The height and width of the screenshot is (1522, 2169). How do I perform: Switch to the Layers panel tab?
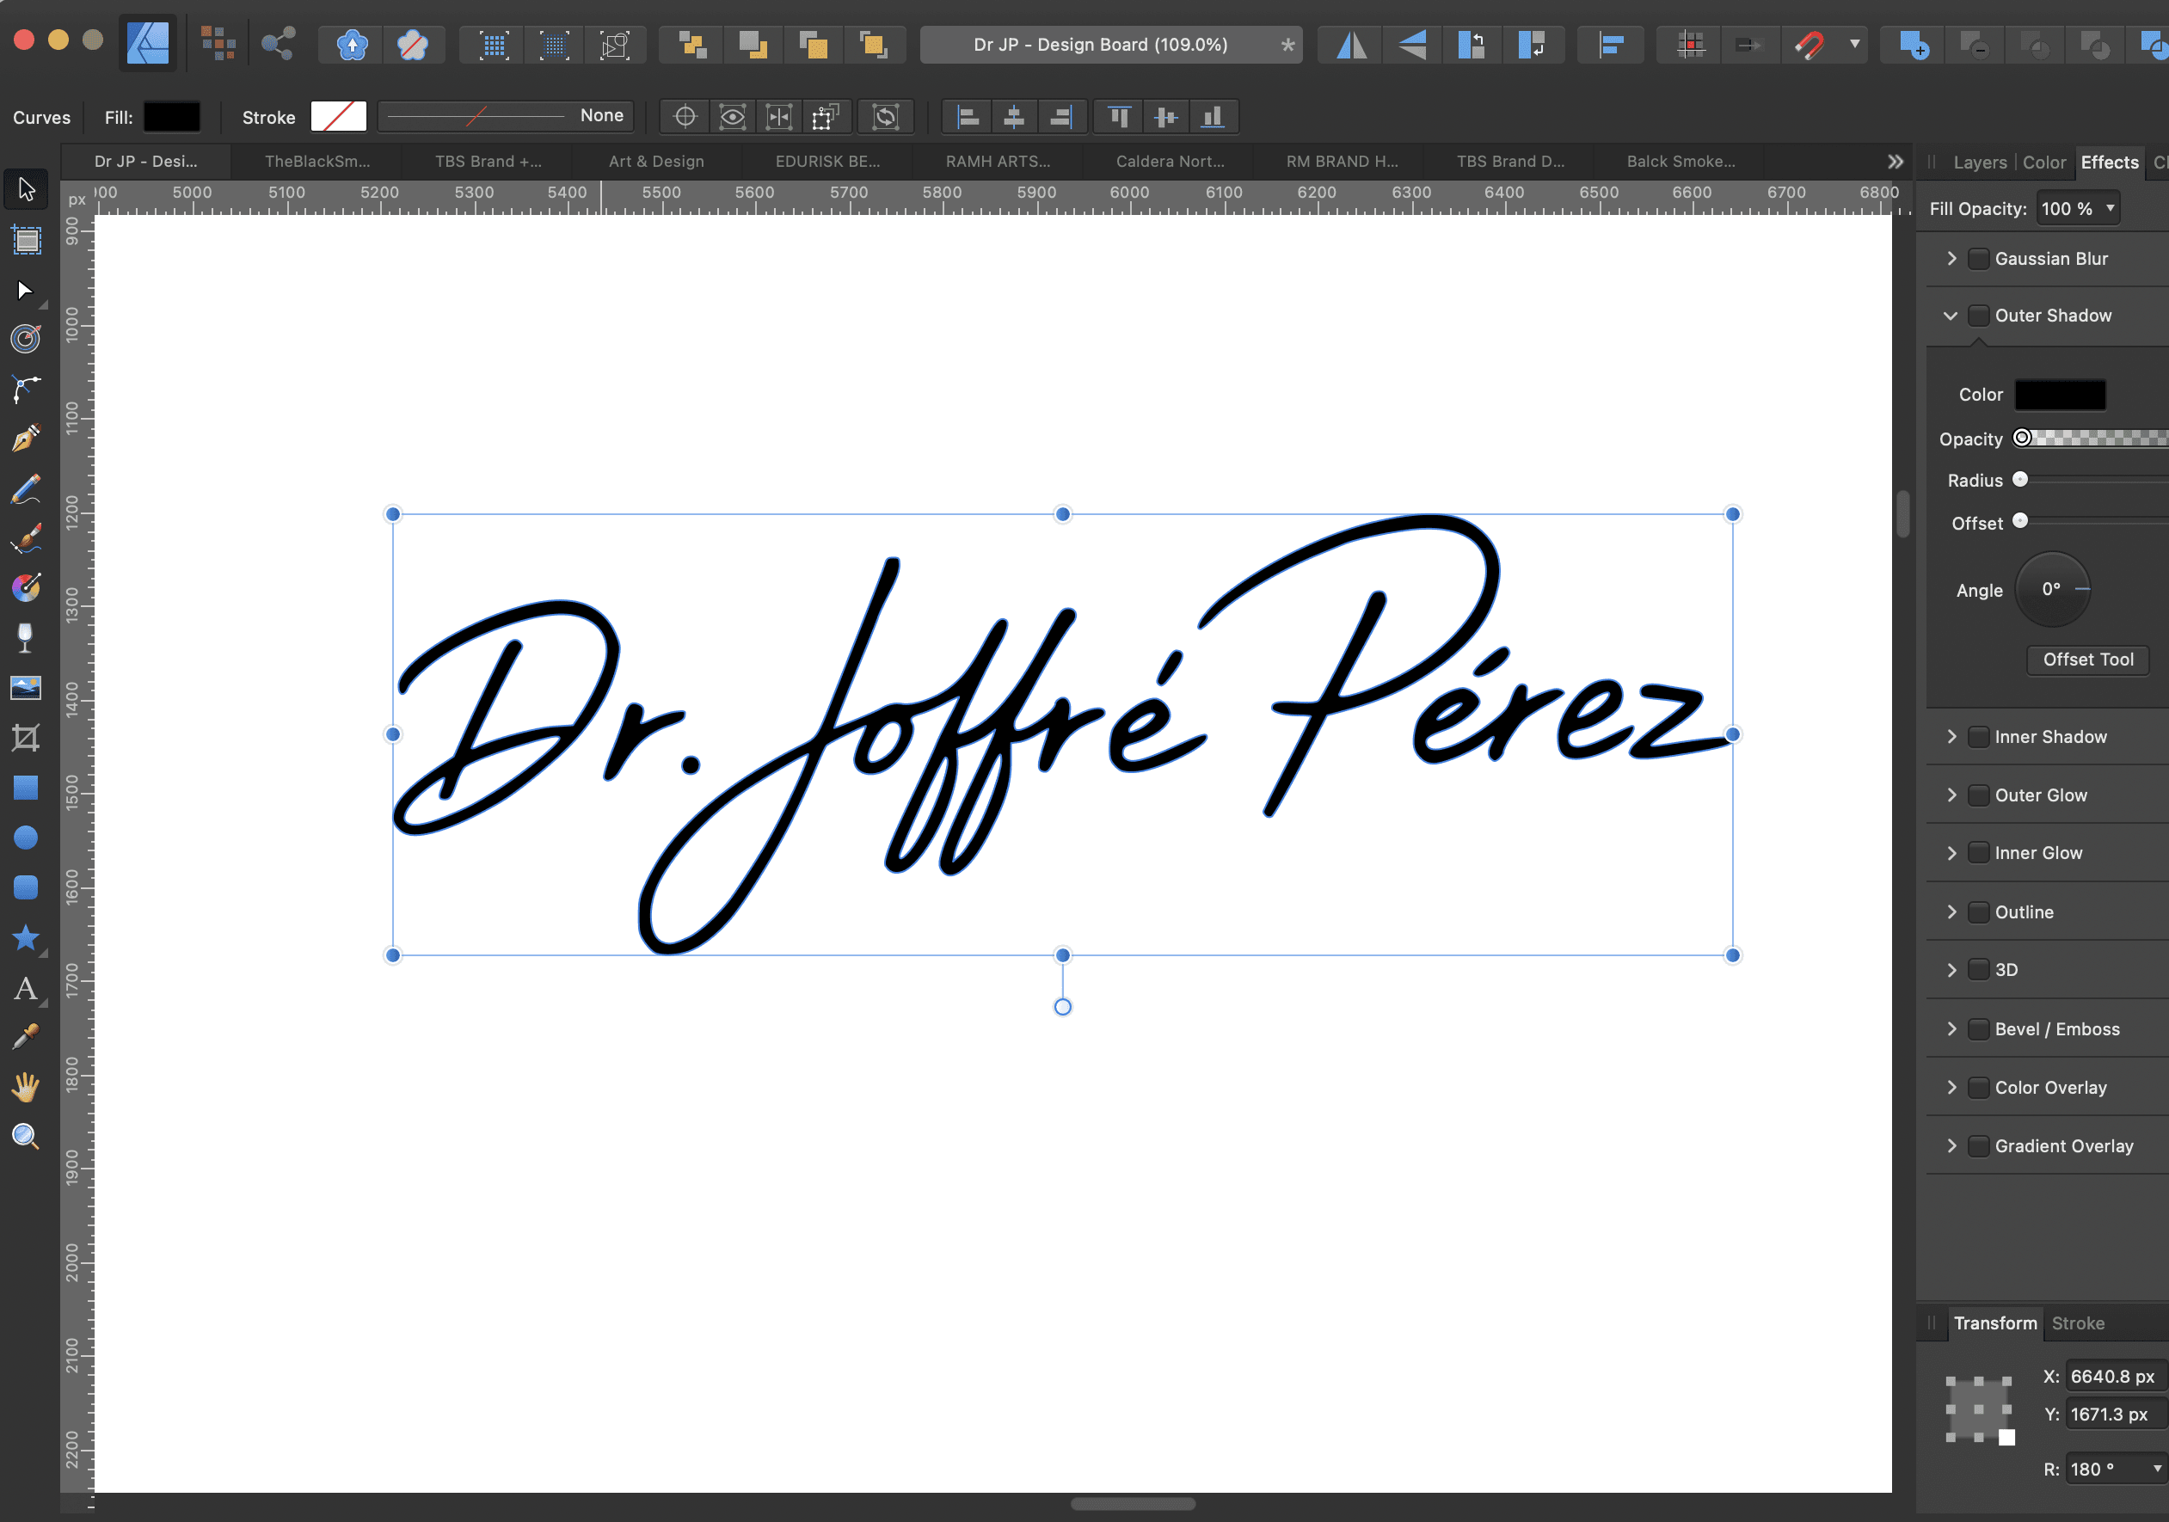coord(1979,163)
